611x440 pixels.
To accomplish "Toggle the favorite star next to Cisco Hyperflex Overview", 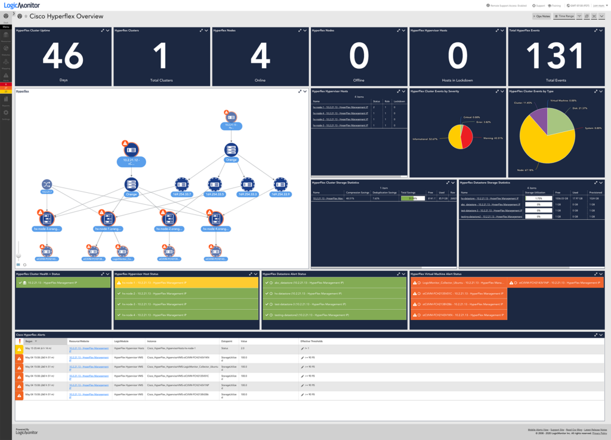I will pos(26,16).
